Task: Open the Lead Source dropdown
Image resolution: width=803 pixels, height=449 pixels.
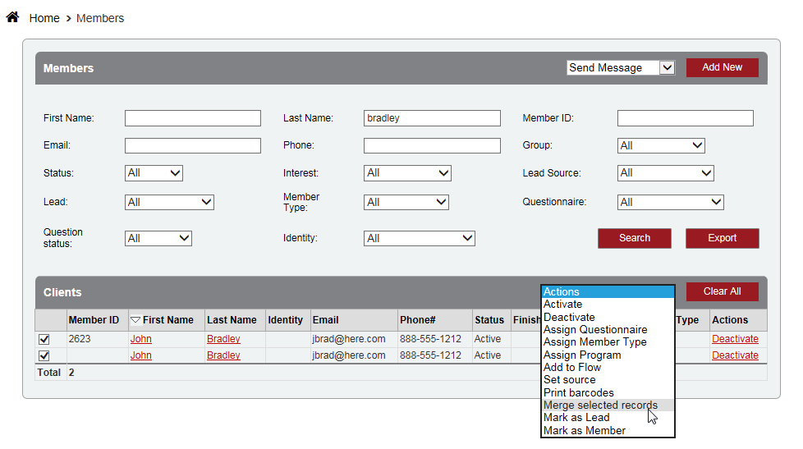Action: pyautogui.click(x=665, y=173)
